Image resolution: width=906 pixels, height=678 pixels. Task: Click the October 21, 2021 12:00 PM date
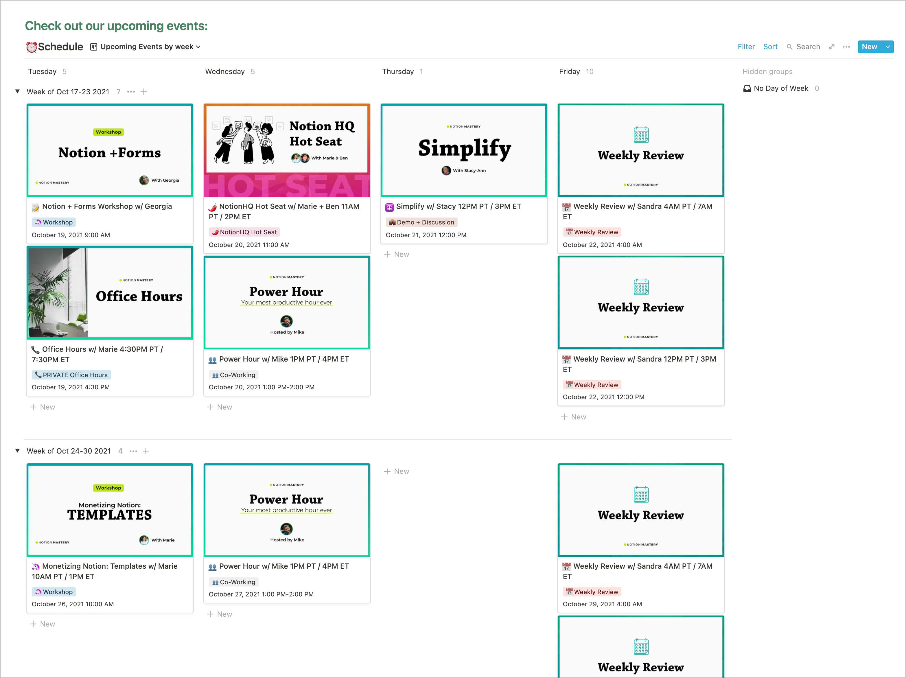click(426, 235)
